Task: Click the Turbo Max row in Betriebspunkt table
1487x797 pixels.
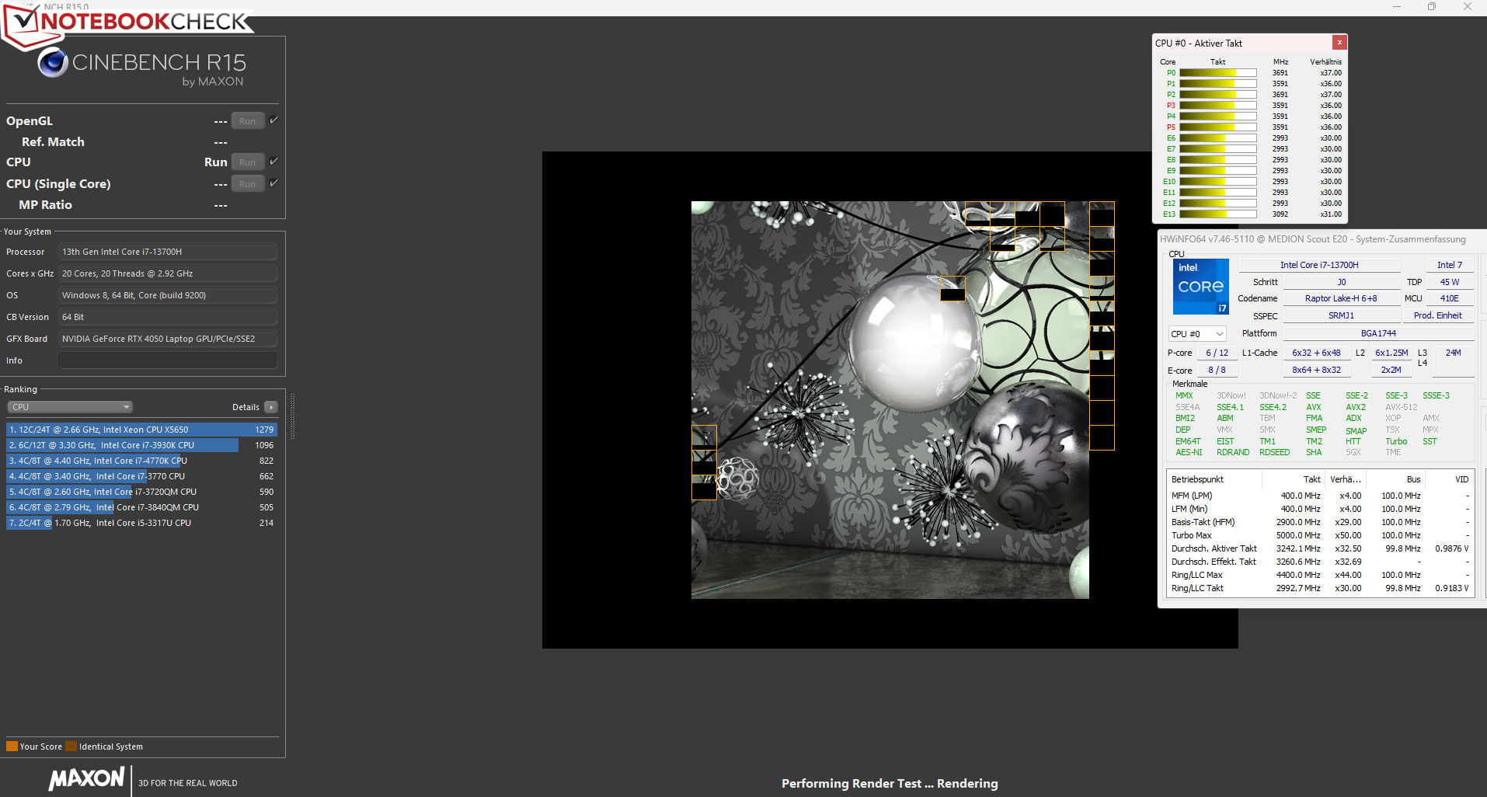Action: [x=1320, y=535]
